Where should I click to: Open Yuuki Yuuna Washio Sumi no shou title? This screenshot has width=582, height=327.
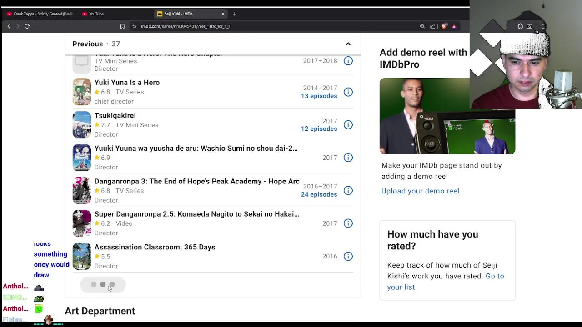pyautogui.click(x=196, y=149)
